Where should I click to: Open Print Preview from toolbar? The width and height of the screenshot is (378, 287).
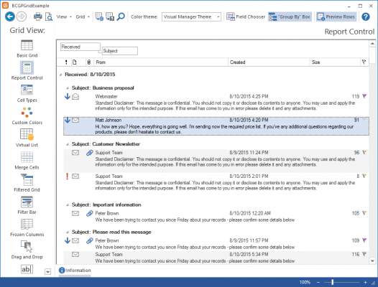coord(49,17)
